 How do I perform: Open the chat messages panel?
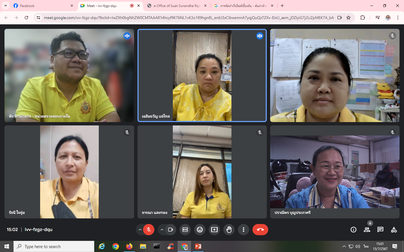click(380, 230)
